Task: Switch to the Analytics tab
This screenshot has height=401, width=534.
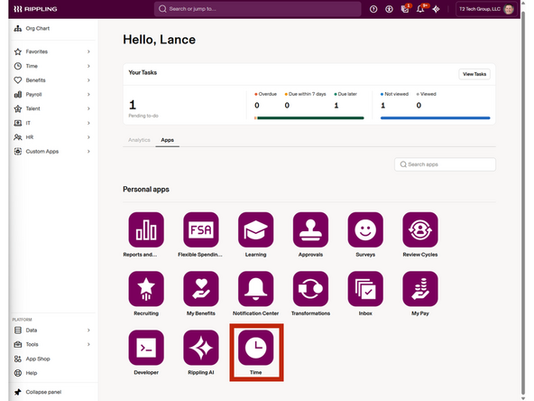Action: pyautogui.click(x=139, y=140)
